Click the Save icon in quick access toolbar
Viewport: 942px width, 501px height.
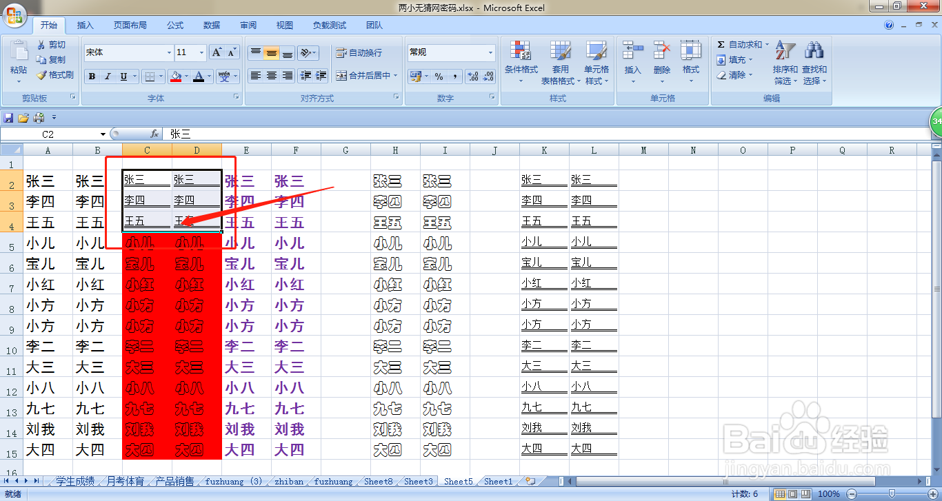[9, 118]
